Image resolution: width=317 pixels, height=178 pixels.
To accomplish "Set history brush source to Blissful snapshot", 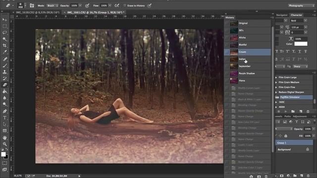I will tap(227, 44).
